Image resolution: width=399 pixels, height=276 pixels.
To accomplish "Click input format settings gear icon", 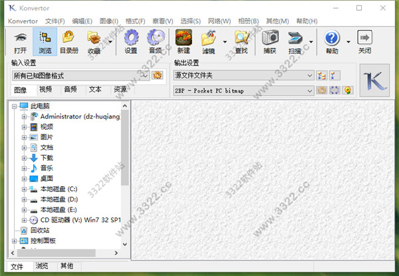I will (157, 75).
